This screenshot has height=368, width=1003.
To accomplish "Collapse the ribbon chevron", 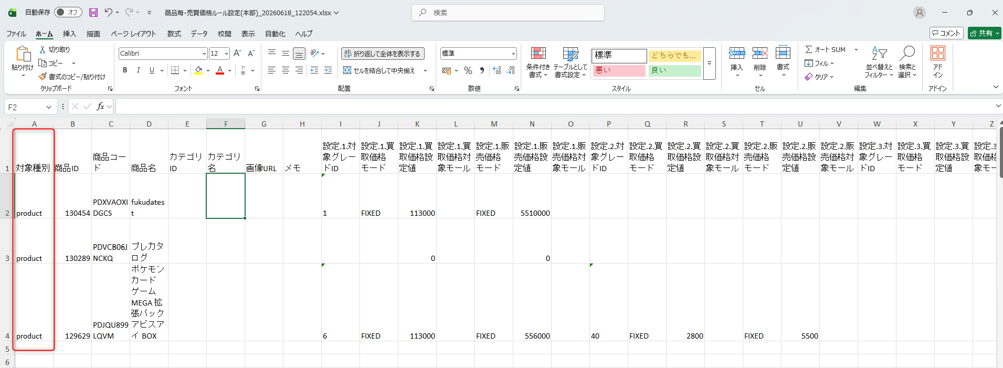I will point(996,87).
